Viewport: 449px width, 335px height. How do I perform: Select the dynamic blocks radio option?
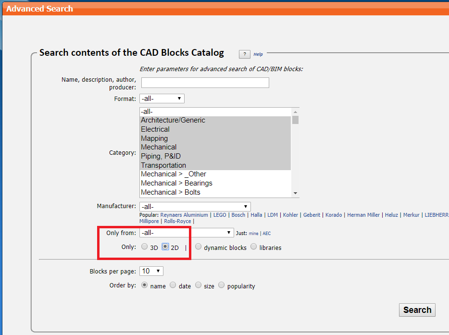click(198, 247)
